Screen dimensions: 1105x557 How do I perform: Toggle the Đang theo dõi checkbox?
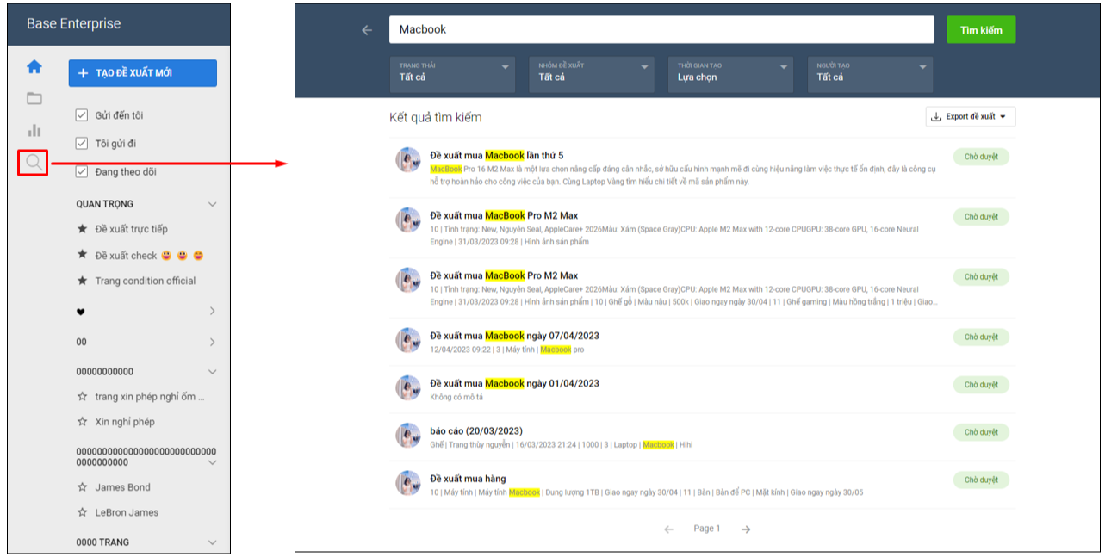(82, 172)
